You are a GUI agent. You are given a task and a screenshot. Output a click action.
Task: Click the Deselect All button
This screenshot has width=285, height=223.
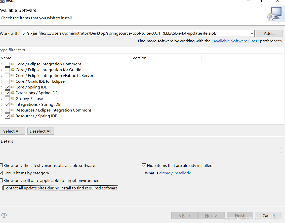tap(40, 131)
